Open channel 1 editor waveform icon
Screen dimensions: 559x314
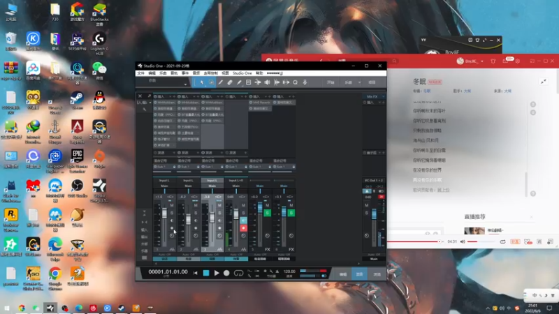tap(172, 250)
